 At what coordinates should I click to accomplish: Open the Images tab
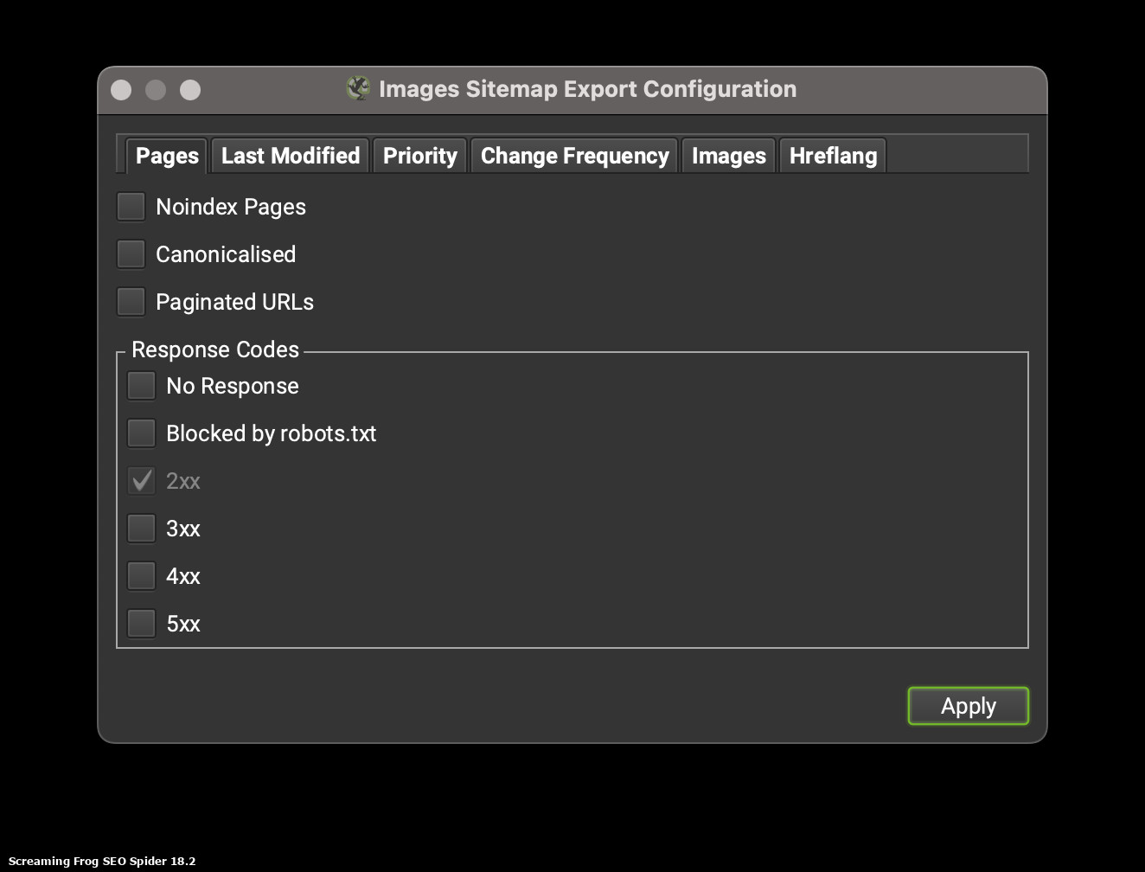pos(728,156)
